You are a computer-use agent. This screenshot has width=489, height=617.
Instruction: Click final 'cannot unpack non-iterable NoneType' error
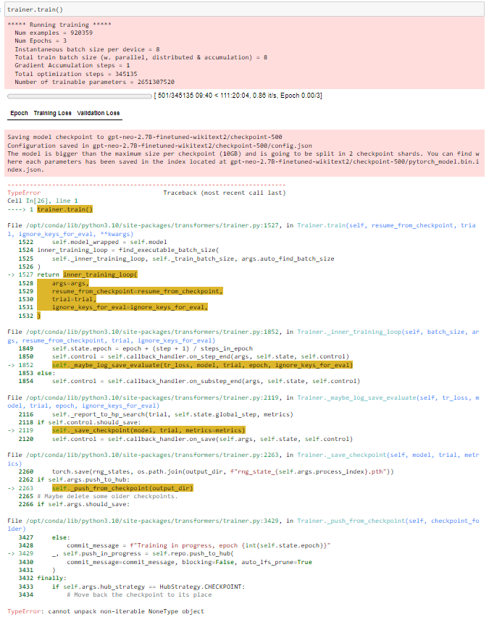(x=106, y=611)
